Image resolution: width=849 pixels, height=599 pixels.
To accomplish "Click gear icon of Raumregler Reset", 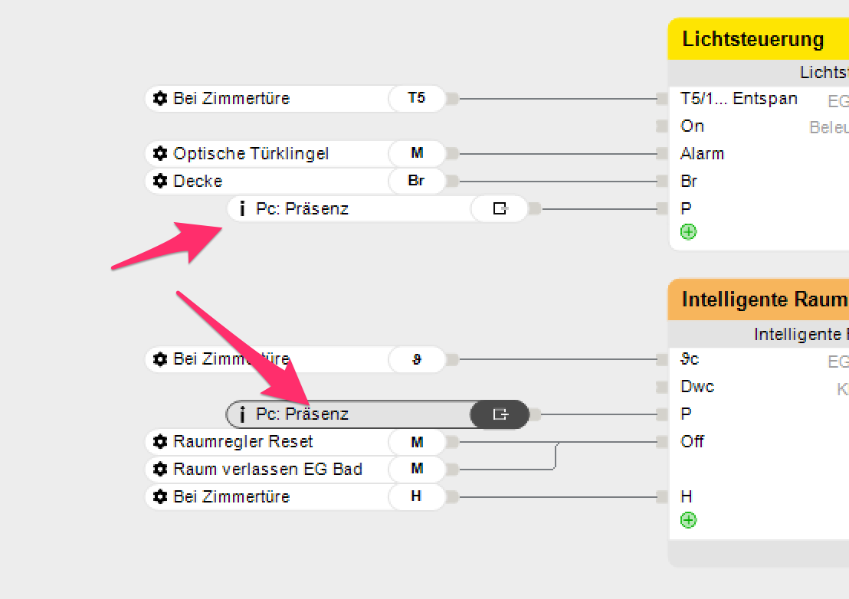I will (159, 441).
